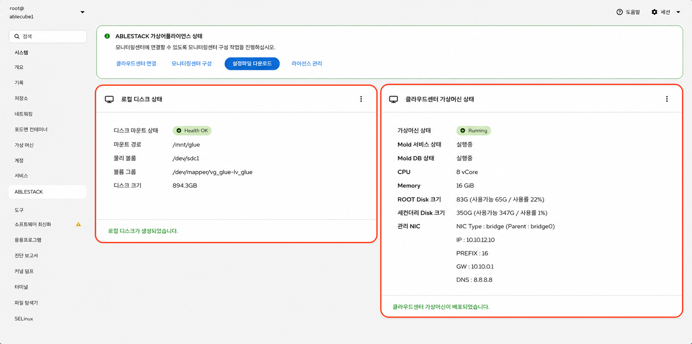
Task: Click the Mold DB 상태 label
Action: (x=416, y=158)
